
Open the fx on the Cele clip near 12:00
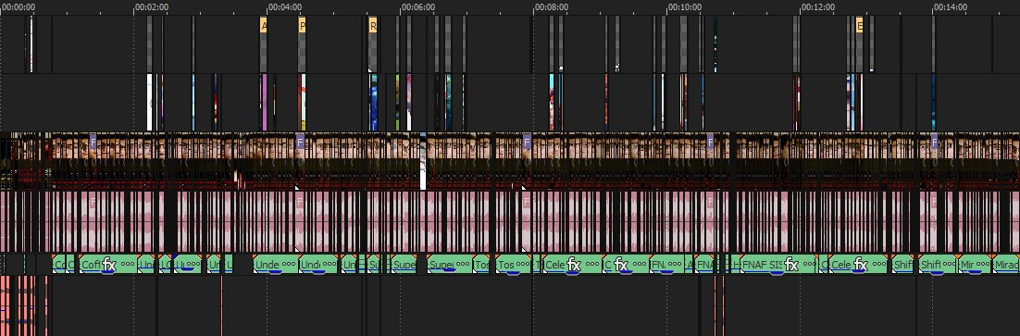pos(860,265)
